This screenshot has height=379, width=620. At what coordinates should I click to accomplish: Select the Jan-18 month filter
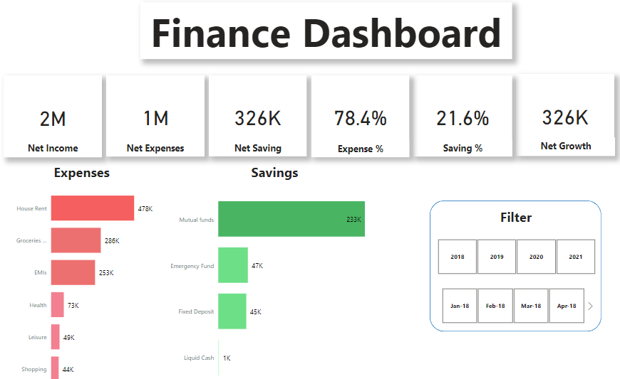pos(460,306)
